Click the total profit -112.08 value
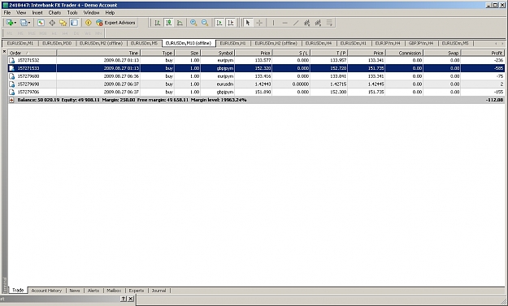Image resolution: width=508 pixels, height=306 pixels. 494,100
